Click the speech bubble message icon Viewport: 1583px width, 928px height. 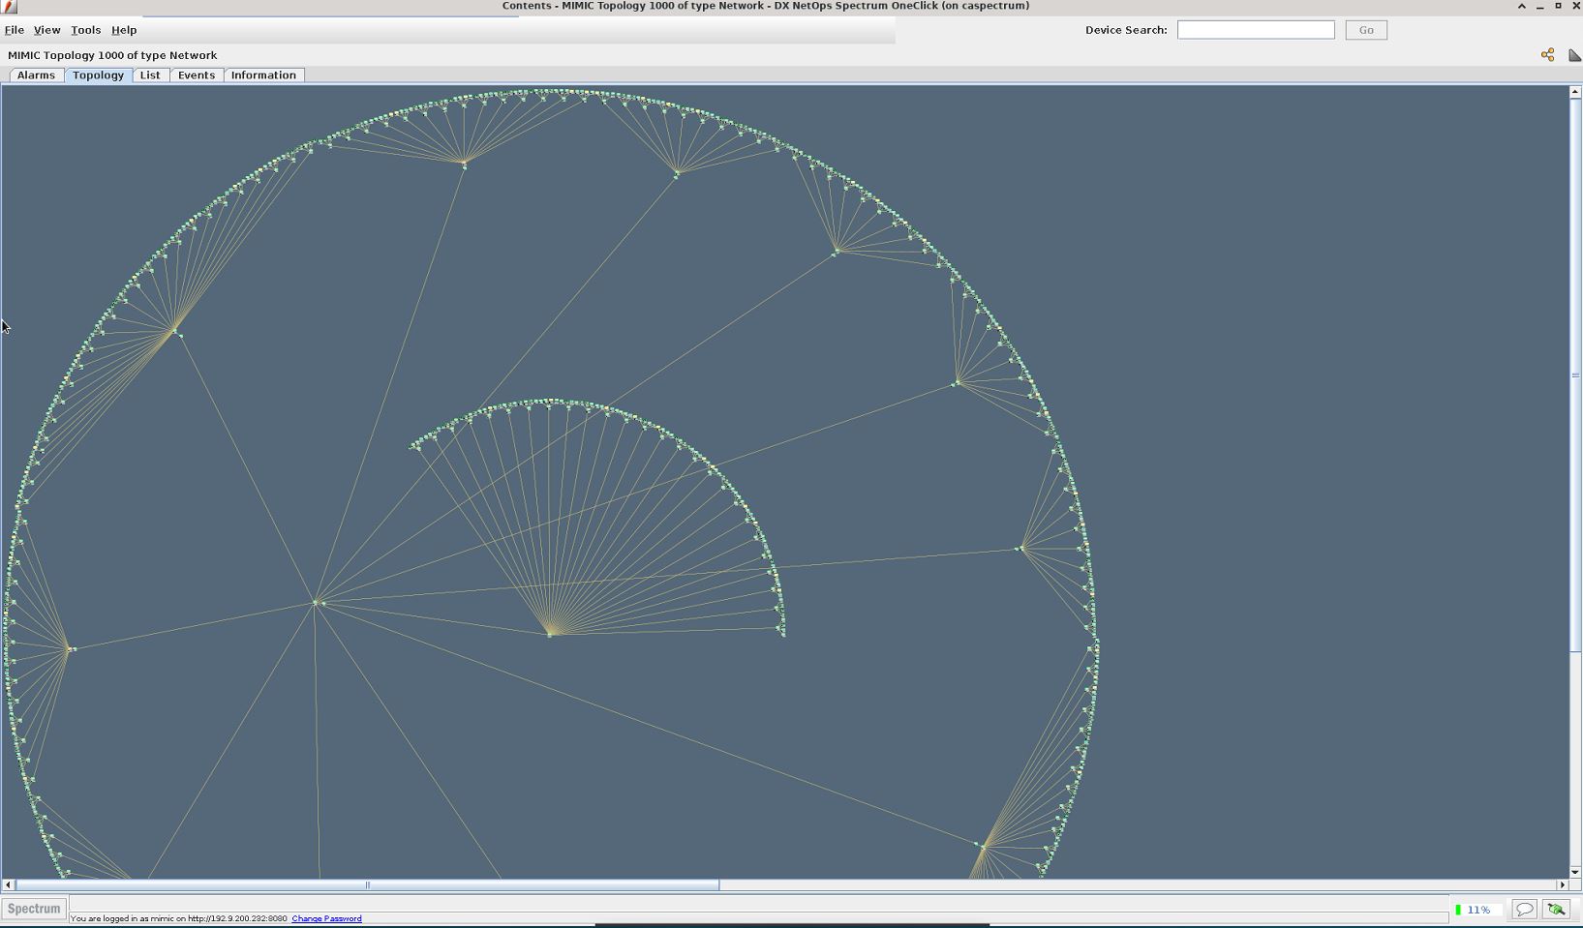1524,910
